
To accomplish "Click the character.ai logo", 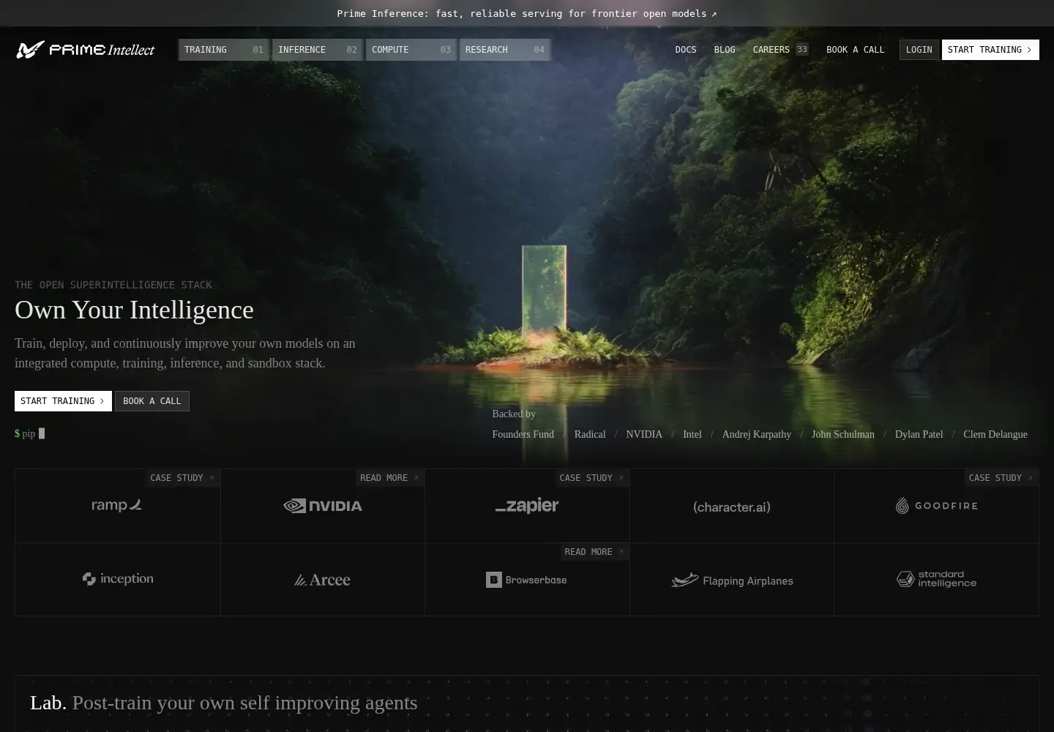I will 732,507.
